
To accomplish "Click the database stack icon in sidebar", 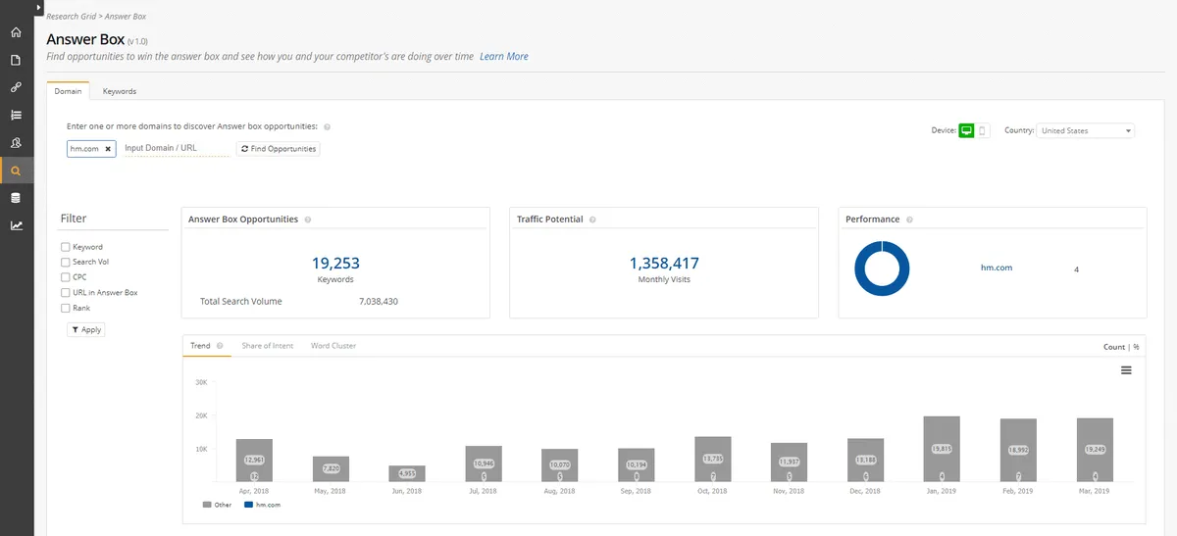I will click(16, 198).
